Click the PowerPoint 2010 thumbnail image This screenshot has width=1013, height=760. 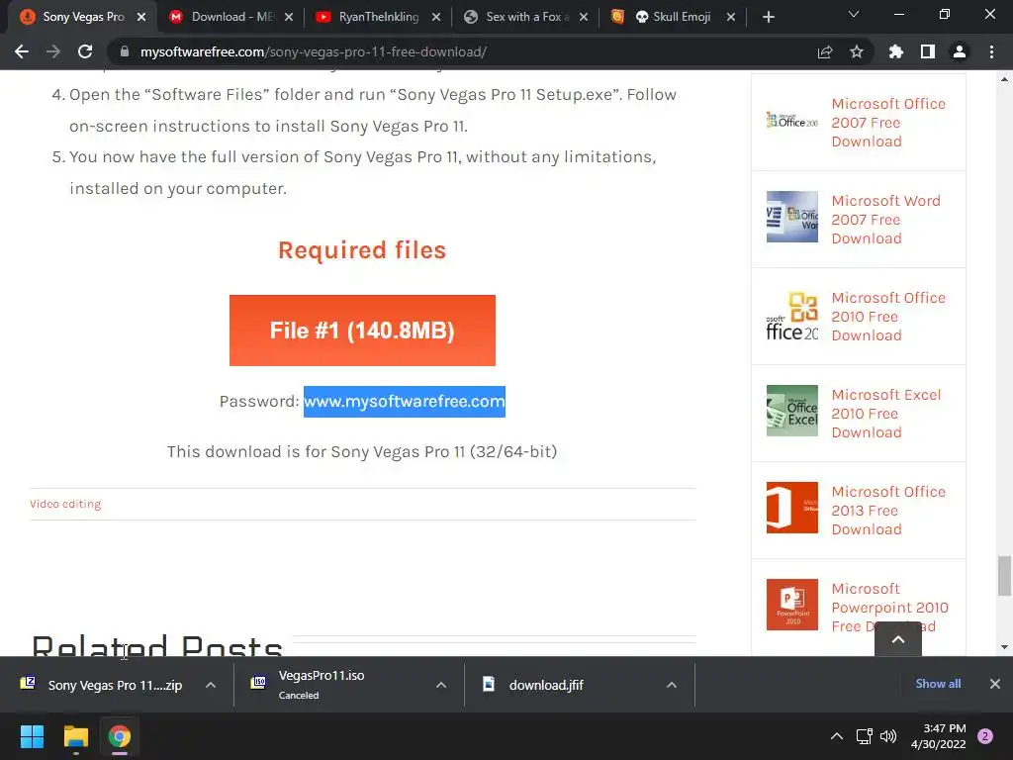(x=792, y=605)
